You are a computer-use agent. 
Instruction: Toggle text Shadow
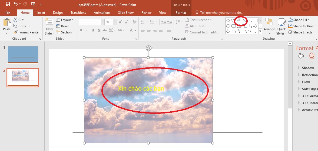pyautogui.click(x=99, y=30)
